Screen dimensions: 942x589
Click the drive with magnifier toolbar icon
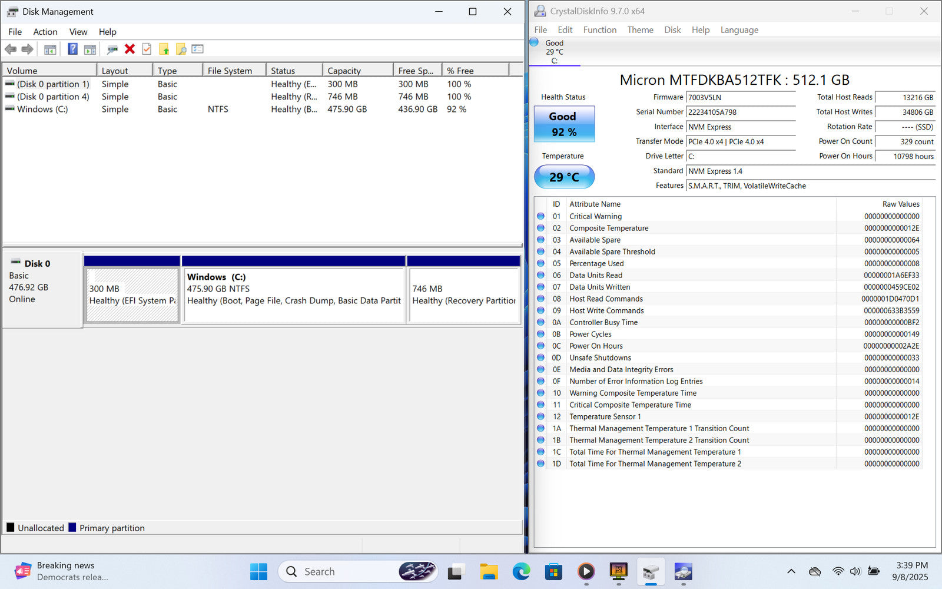pos(112,49)
